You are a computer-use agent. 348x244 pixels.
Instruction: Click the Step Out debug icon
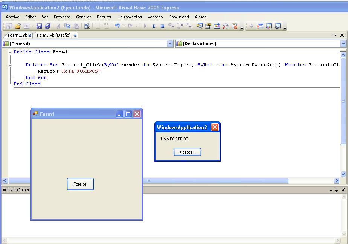pyautogui.click(x=188, y=26)
